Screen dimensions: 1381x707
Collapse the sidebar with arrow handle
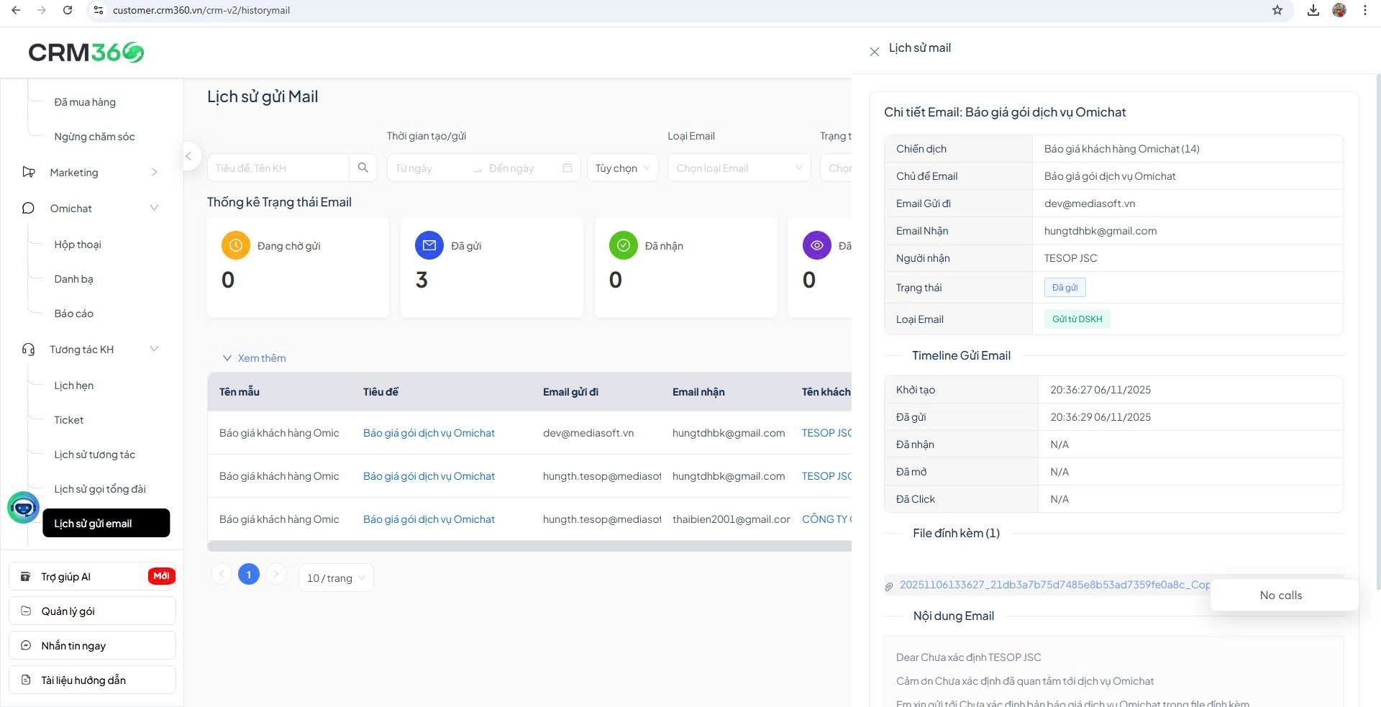[x=188, y=156]
